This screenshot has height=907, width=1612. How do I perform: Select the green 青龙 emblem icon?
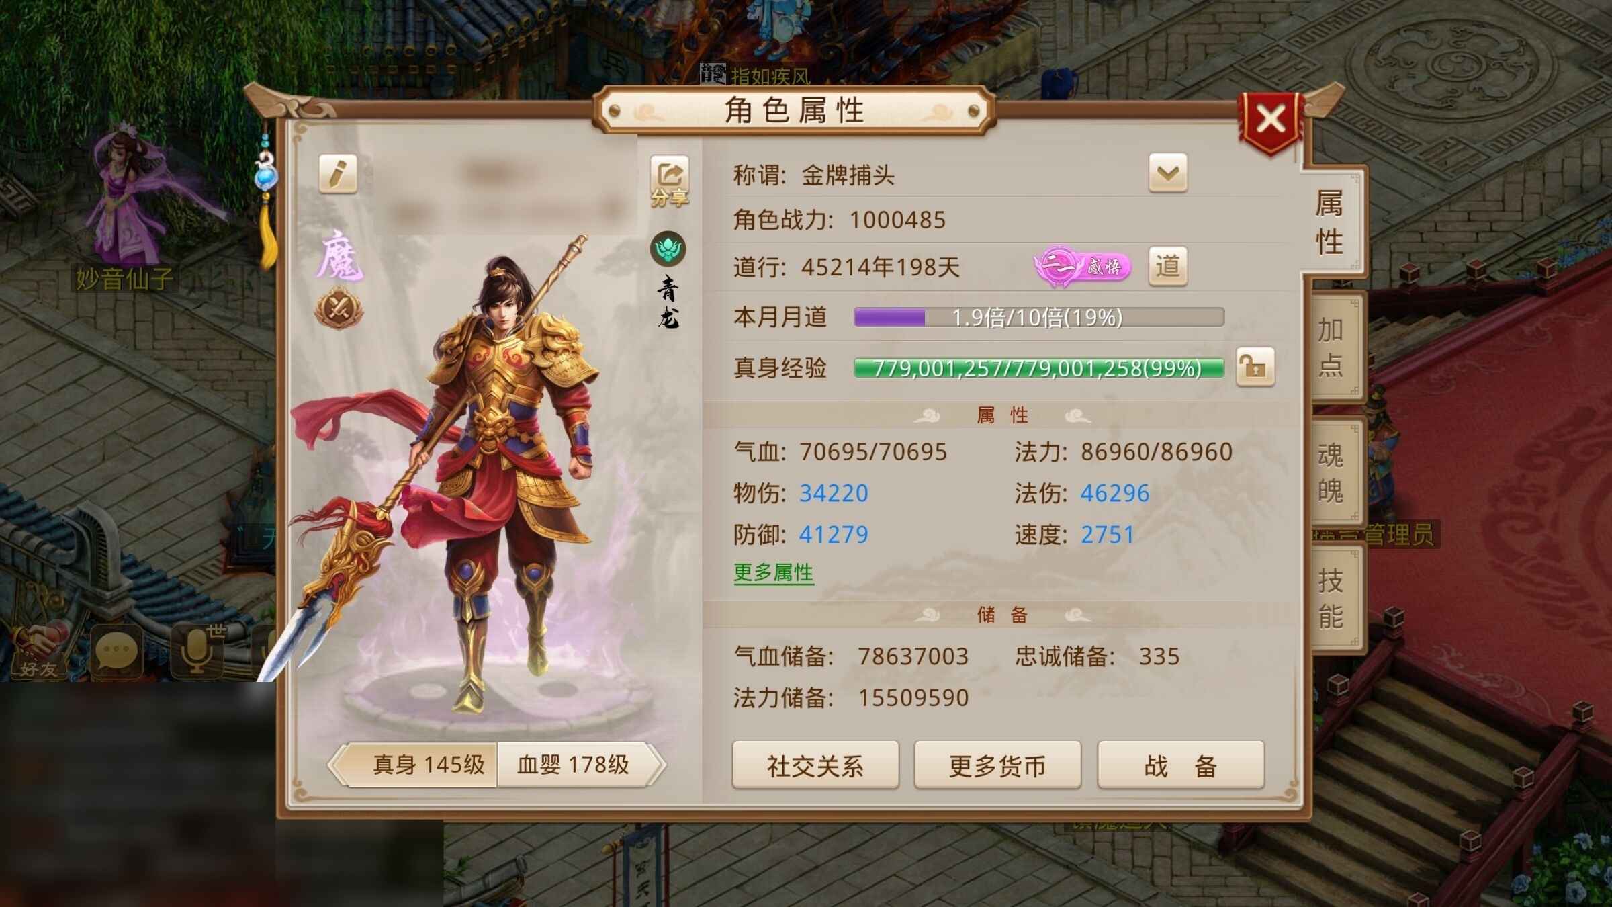pyautogui.click(x=668, y=249)
